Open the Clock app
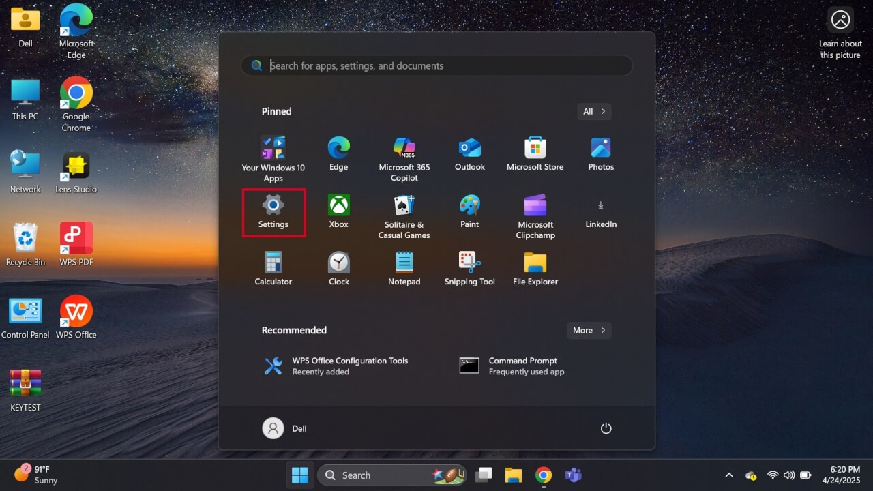The image size is (873, 491). (x=339, y=269)
